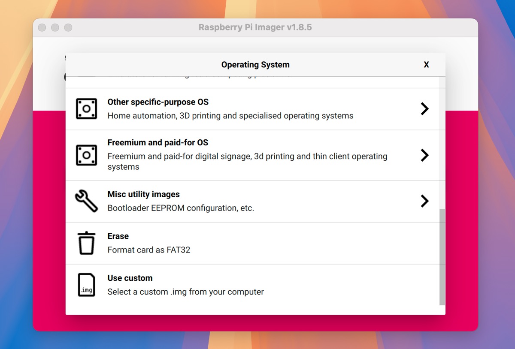Click the Use custom .img file icon
Viewport: 515px width, 349px height.
(x=86, y=285)
